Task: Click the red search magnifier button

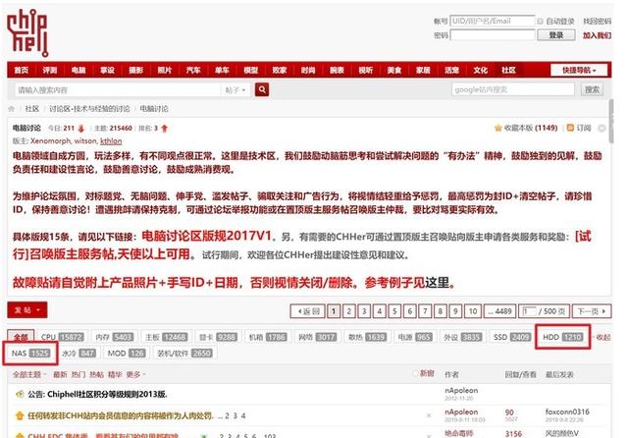Action: (x=262, y=89)
